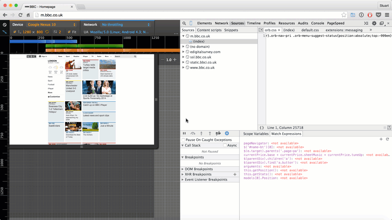
Task: Pause script execution button
Action: point(184,133)
